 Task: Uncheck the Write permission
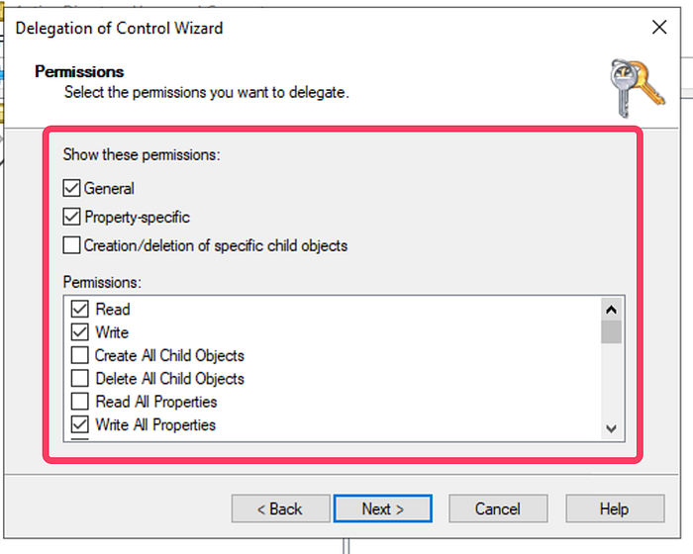coord(79,331)
